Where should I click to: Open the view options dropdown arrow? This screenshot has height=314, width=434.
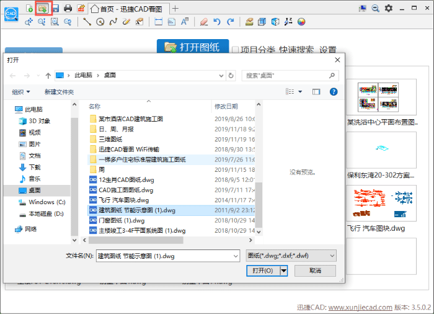[300, 92]
